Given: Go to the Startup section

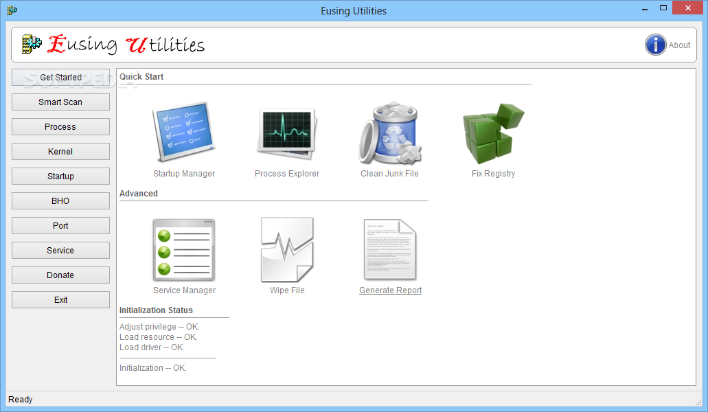Looking at the screenshot, I should click(x=60, y=176).
